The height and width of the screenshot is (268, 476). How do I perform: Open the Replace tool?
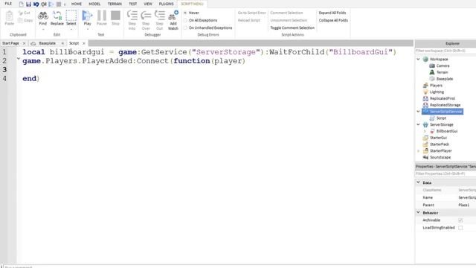tap(57, 18)
